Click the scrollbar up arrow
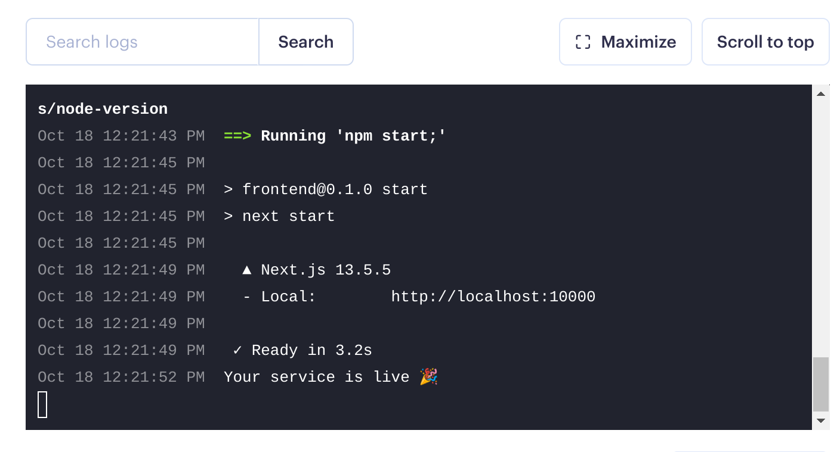Image resolution: width=840 pixels, height=452 pixels. (821, 93)
